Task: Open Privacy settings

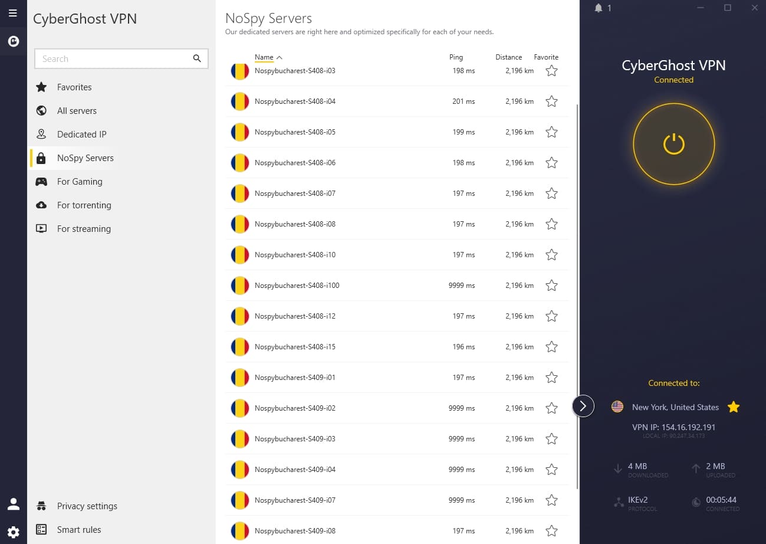Action: pyautogui.click(x=87, y=506)
